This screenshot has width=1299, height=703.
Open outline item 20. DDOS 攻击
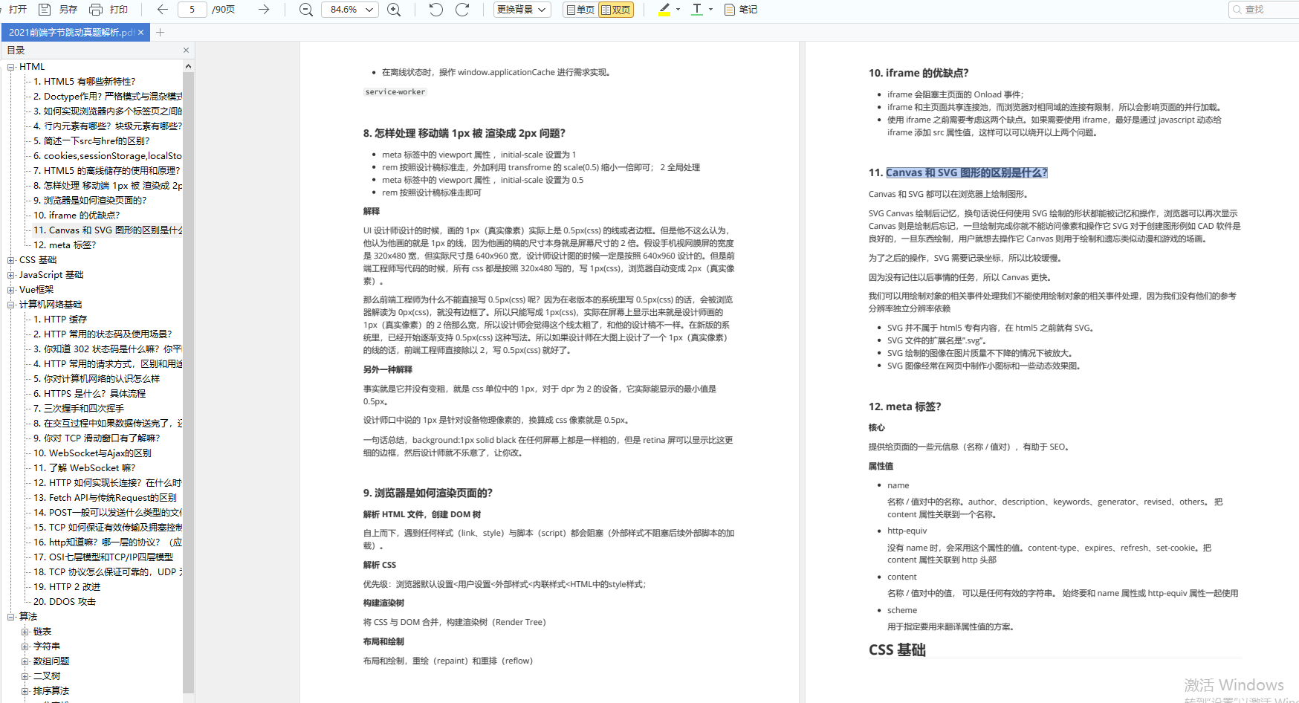click(x=65, y=602)
